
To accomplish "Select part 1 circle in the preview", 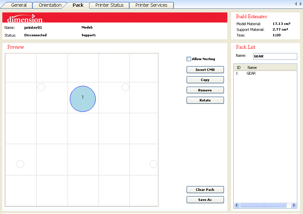I will tap(83, 99).
